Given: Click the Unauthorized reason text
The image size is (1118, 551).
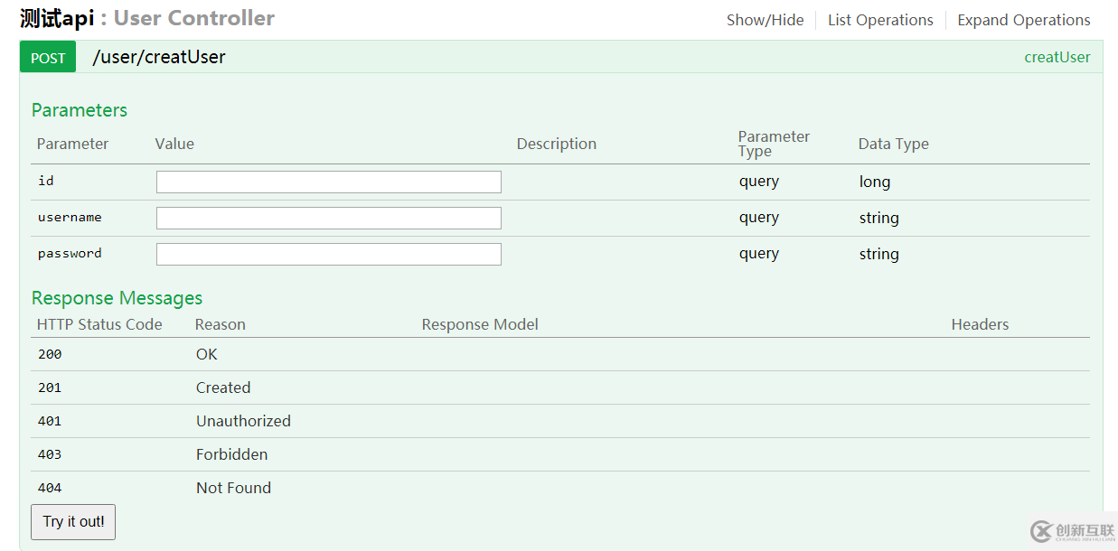Looking at the screenshot, I should coord(243,421).
